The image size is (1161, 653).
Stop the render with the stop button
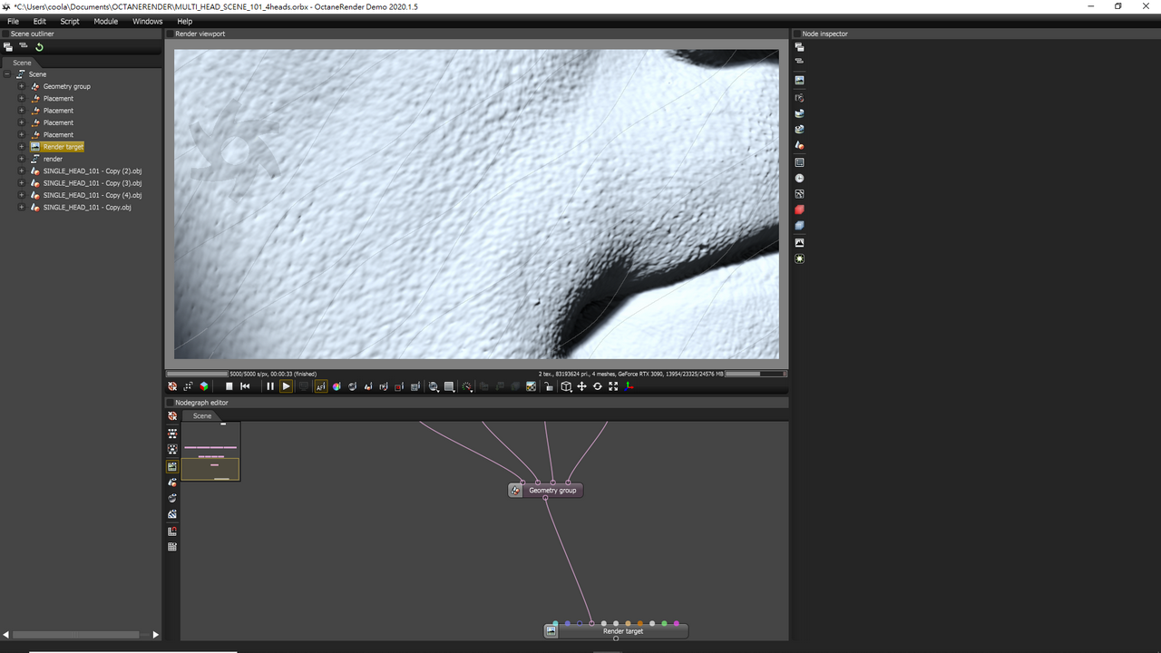point(229,386)
